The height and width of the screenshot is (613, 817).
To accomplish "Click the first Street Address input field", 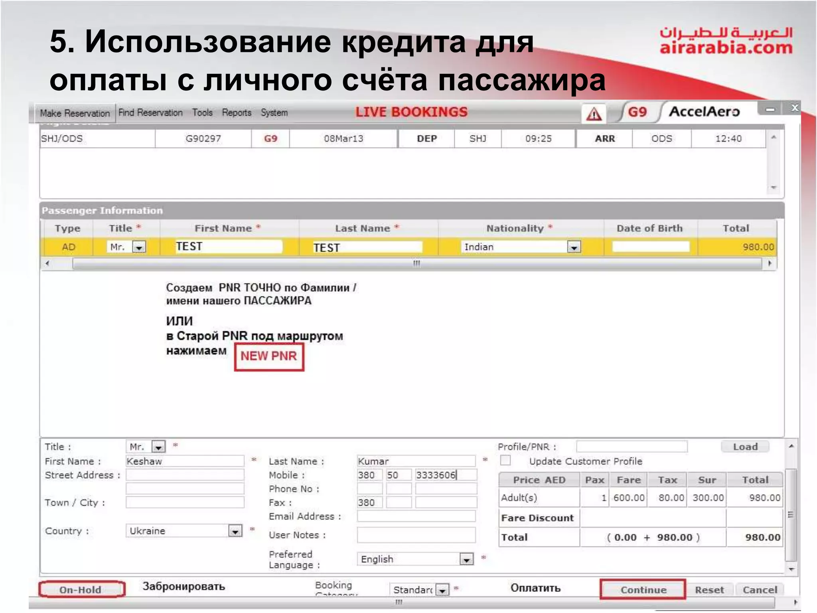I will pyautogui.click(x=185, y=475).
